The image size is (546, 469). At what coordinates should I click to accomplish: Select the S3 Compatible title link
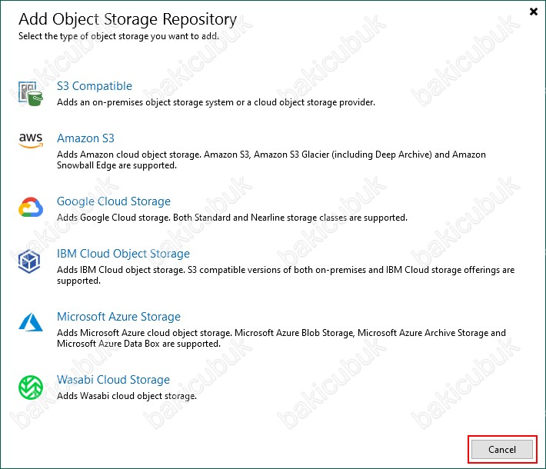click(x=95, y=86)
